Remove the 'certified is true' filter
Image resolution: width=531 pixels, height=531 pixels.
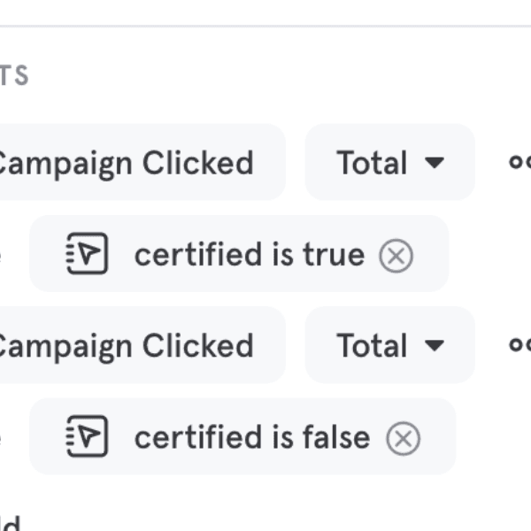pos(396,256)
